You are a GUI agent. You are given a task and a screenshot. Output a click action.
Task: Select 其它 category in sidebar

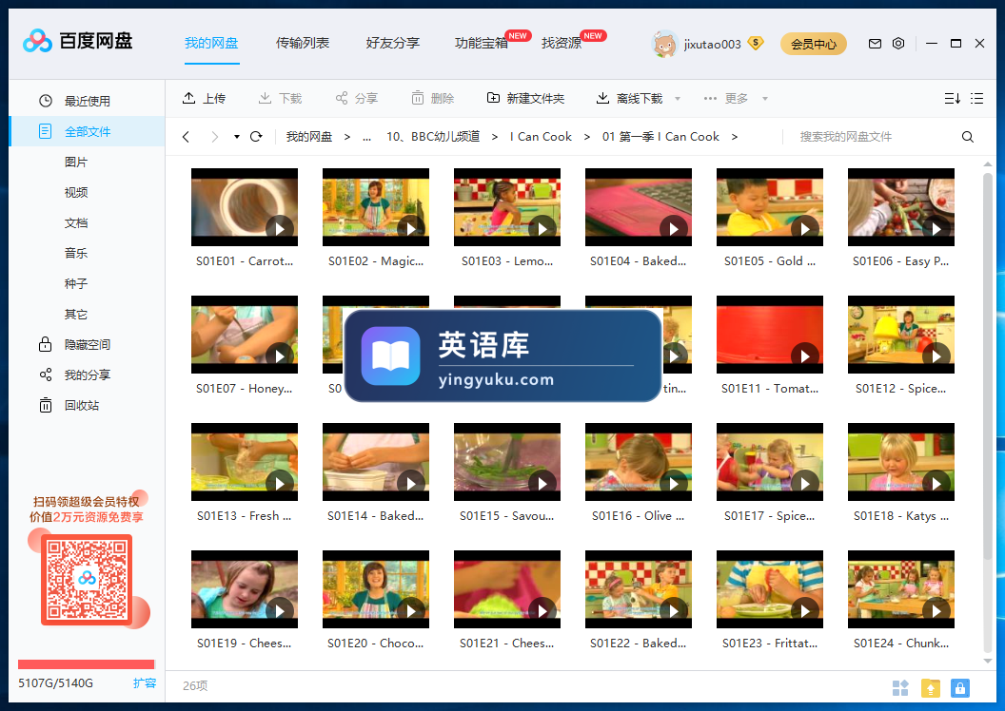75,315
